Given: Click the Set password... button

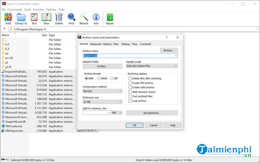Looking at the screenshot, I should click(152, 113).
